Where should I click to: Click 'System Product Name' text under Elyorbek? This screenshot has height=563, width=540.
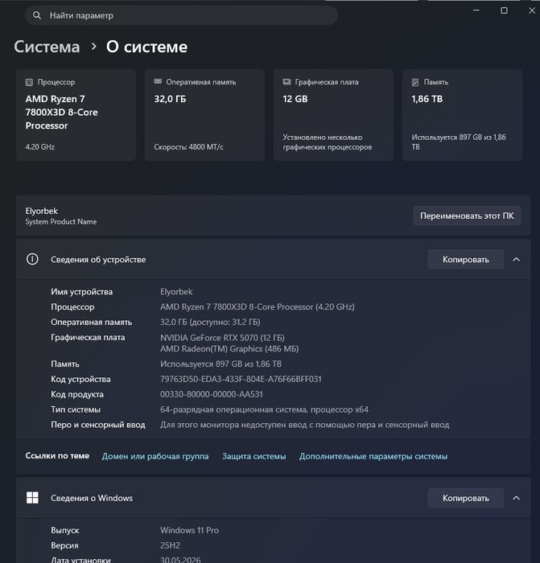click(x=61, y=221)
